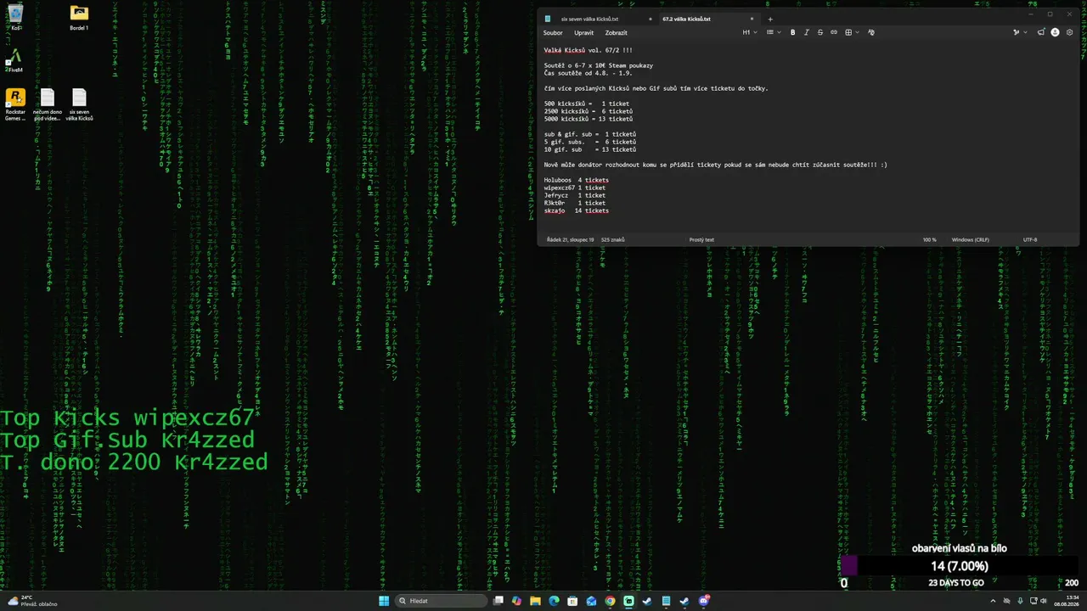The height and width of the screenshot is (611, 1087).
Task: Click the line 5000 kicksíků = 13 ticketů
Action: click(x=589, y=119)
